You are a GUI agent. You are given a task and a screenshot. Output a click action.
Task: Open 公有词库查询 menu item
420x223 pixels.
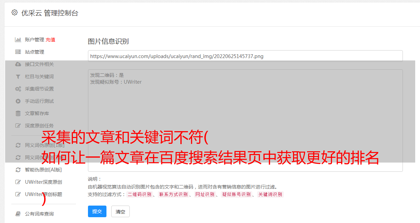[39, 214]
